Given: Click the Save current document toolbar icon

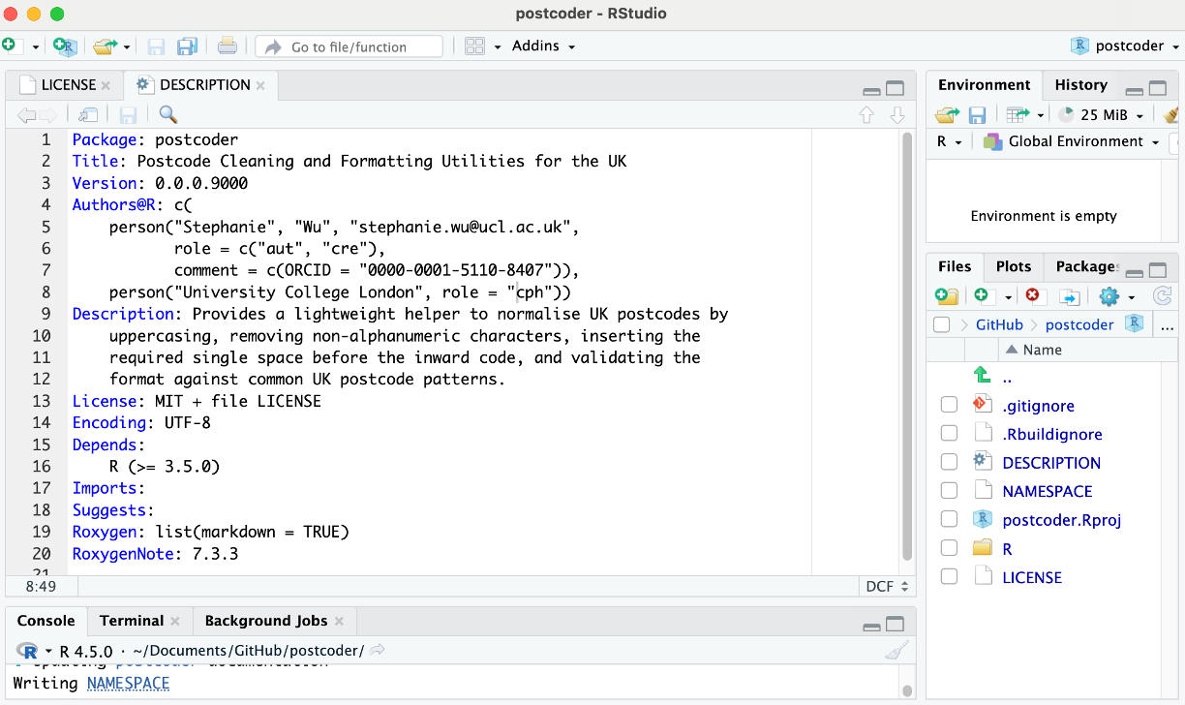Looking at the screenshot, I should pyautogui.click(x=156, y=46).
